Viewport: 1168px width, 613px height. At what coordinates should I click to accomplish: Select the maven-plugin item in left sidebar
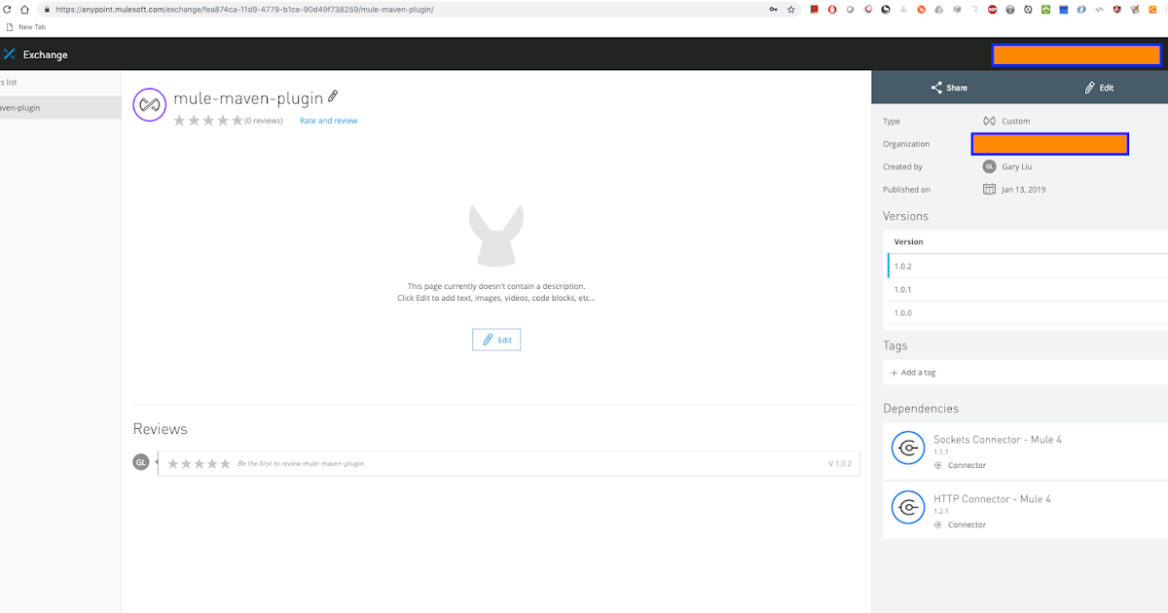coord(60,108)
